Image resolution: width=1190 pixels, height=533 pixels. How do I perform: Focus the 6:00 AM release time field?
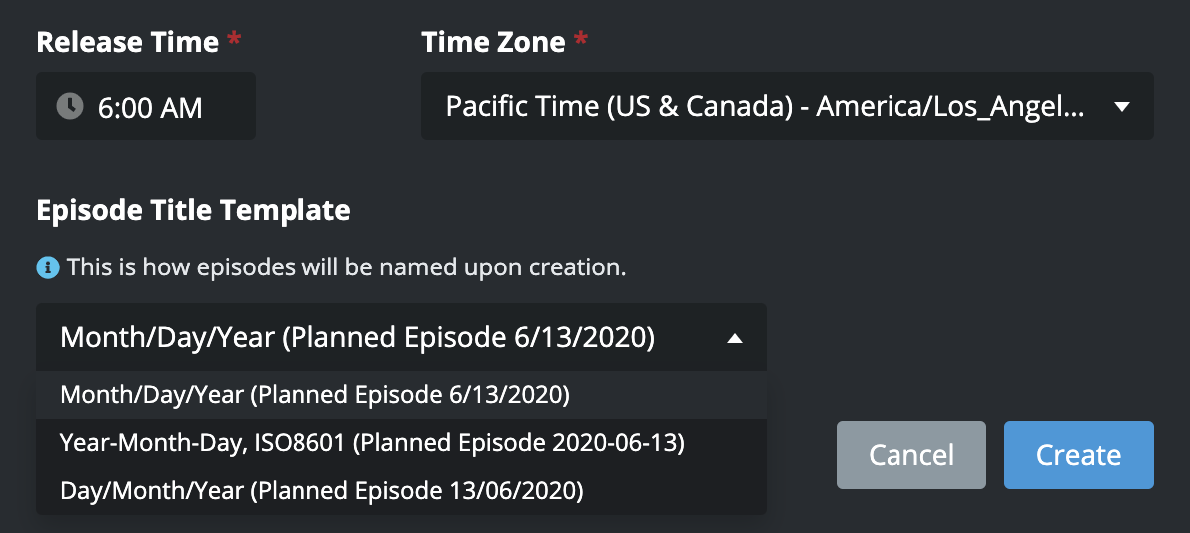150,107
